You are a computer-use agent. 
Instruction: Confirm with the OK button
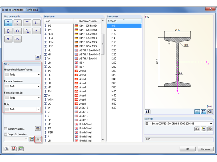click(x=188, y=149)
